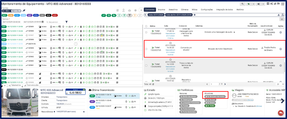
Task: Switch packets toggle to ao vivo
Action: click(x=5, y=11)
